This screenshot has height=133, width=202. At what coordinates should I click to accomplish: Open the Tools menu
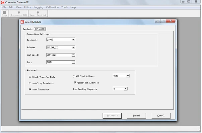pos(64,7)
